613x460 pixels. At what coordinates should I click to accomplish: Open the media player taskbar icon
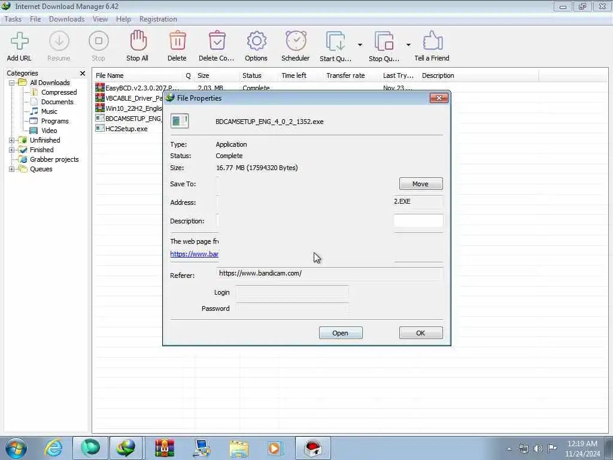(x=275, y=448)
